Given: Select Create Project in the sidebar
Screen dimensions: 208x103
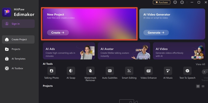Looking at the screenshot, I should [x=18, y=40].
